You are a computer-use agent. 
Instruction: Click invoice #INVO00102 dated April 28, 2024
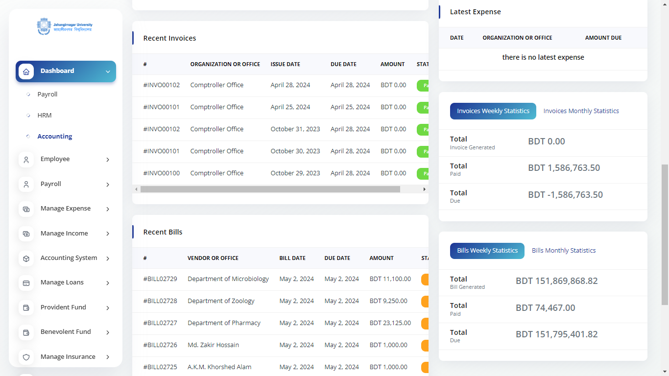point(162,85)
